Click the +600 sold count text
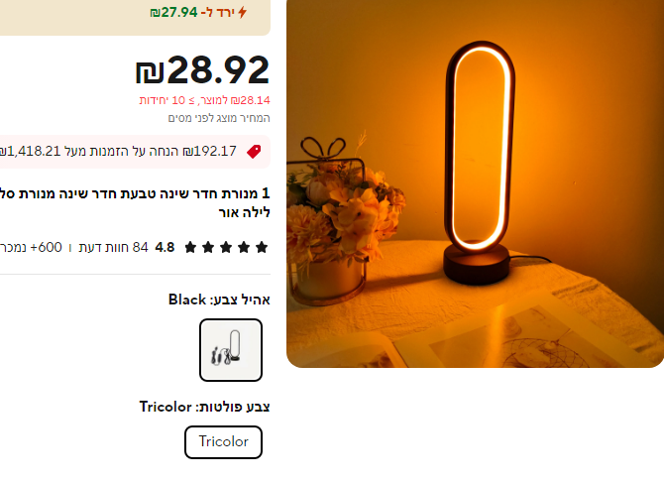This screenshot has height=482, width=664. 31,247
